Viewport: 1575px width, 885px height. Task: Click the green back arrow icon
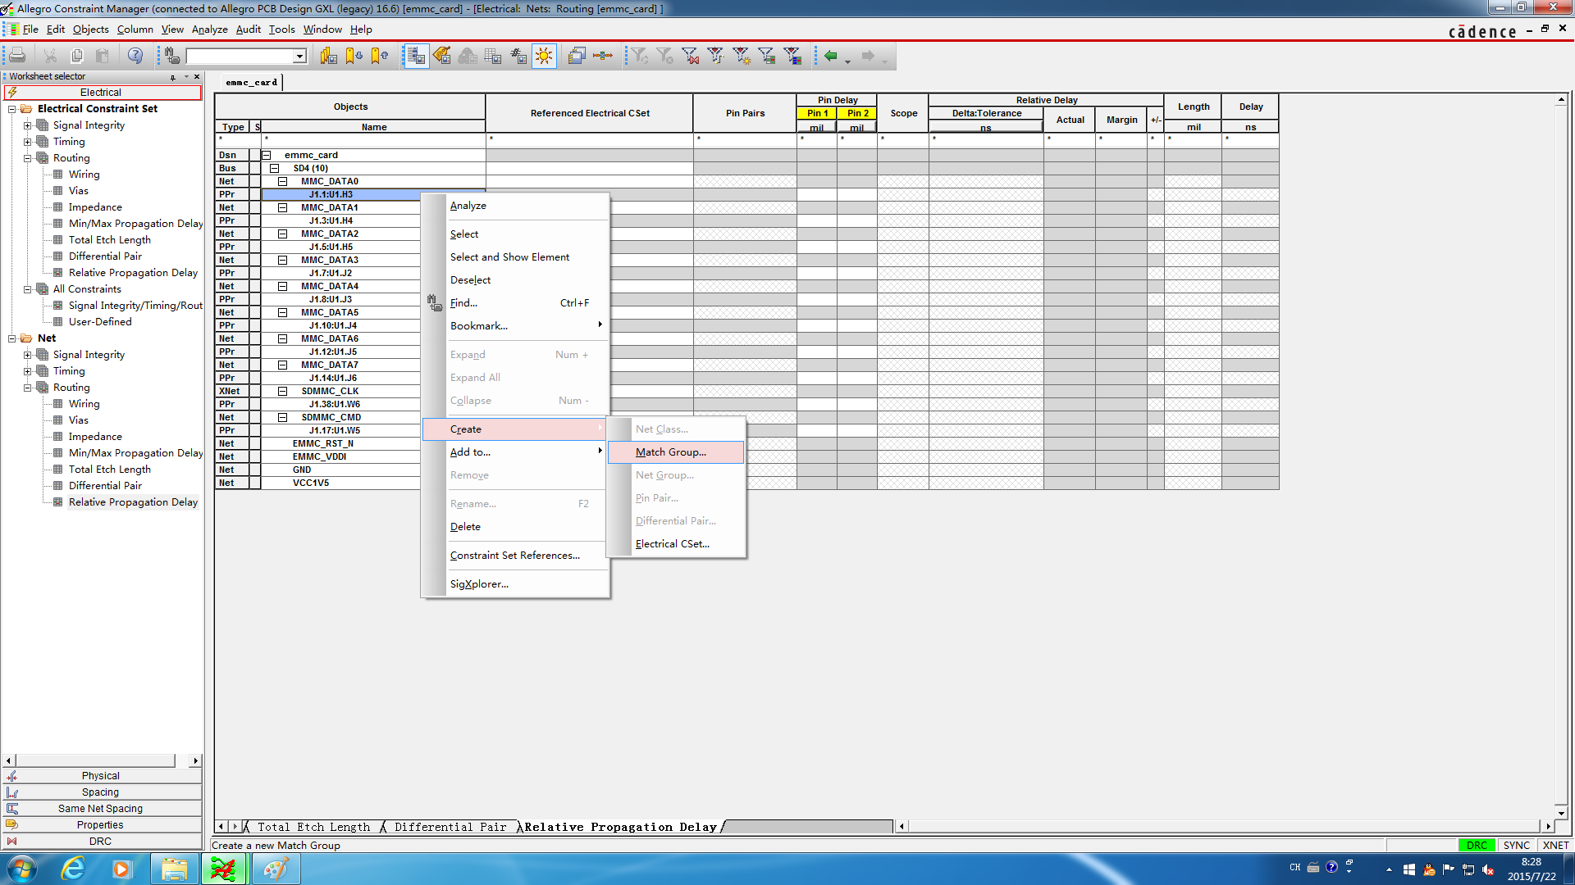coord(831,56)
